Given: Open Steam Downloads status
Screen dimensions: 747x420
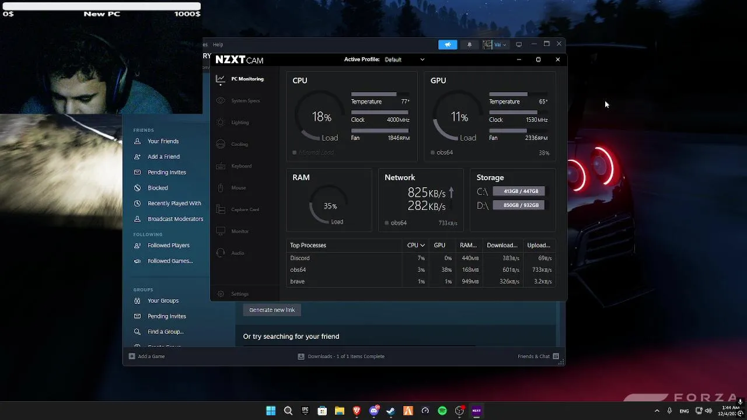Looking at the screenshot, I should pos(341,356).
